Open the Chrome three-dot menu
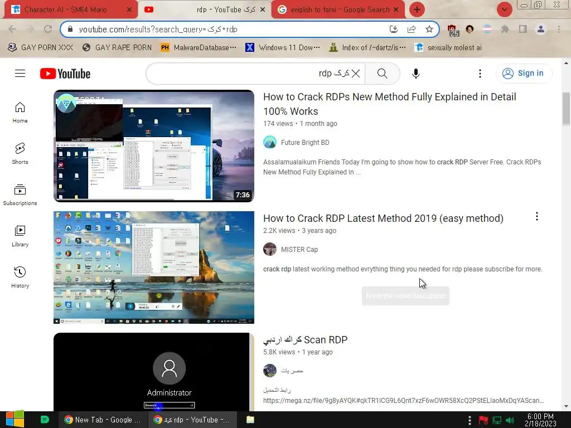 coord(559,29)
